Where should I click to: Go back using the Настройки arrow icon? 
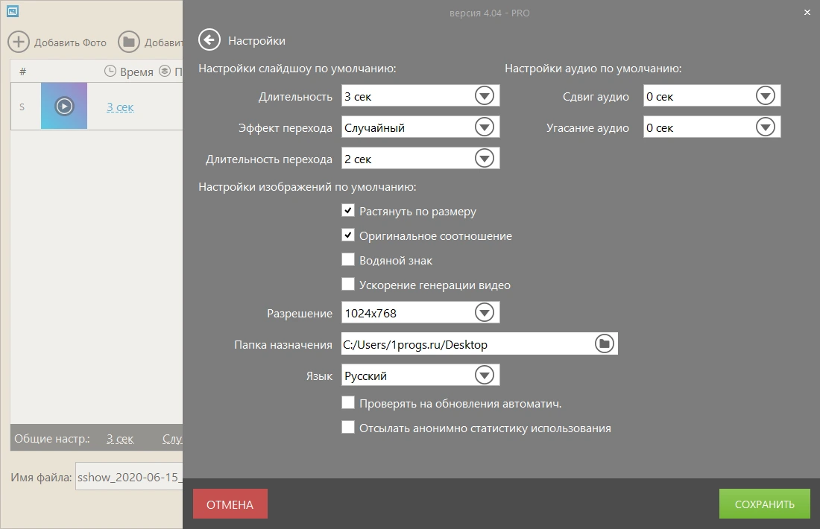[x=209, y=39]
